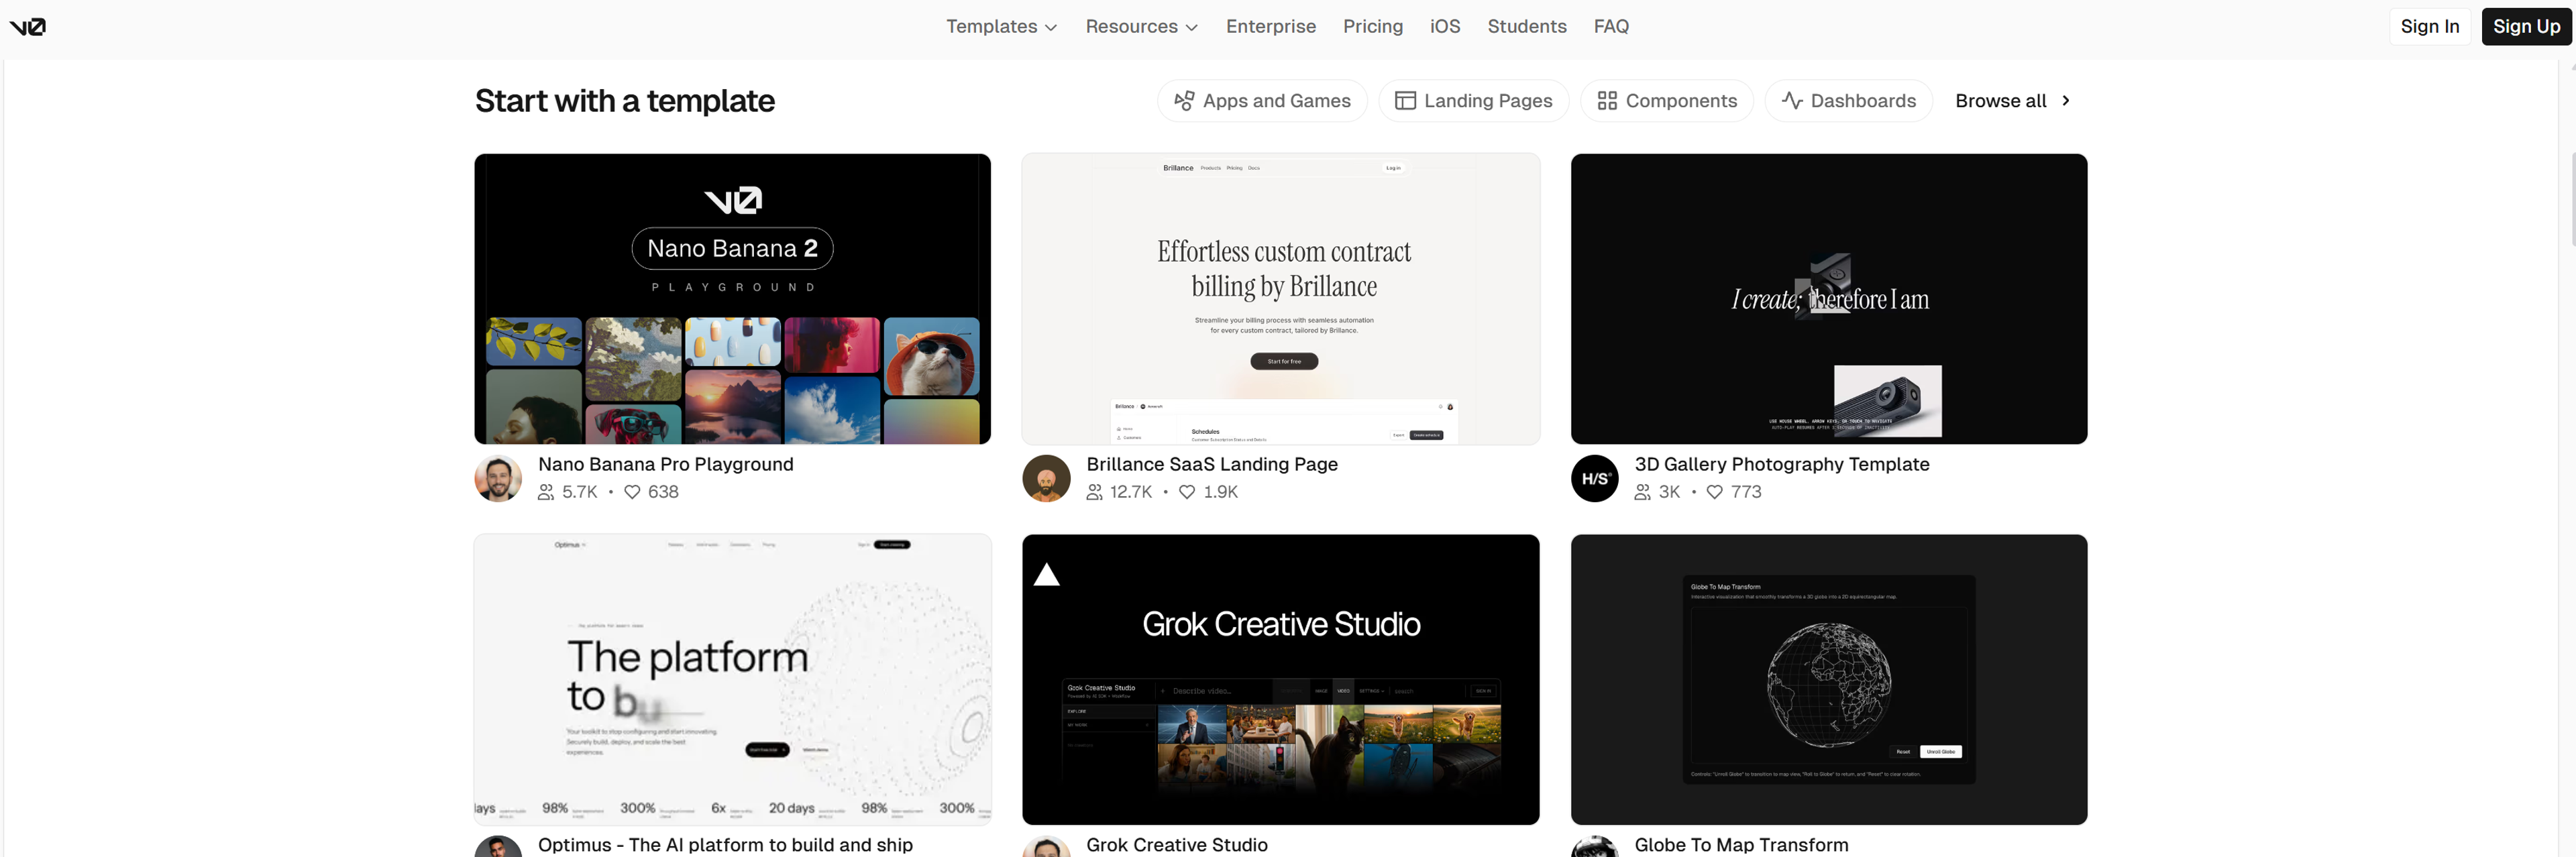2576x857 pixels.
Task: Open the Students page
Action: 1526,27
